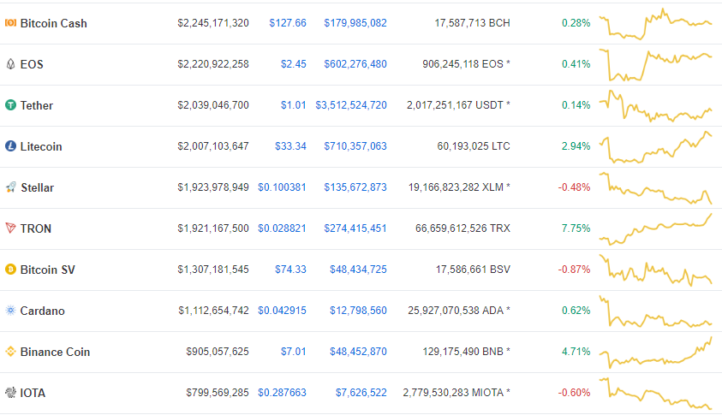Select Bitcoin SV change value -0.87%

pos(574,270)
